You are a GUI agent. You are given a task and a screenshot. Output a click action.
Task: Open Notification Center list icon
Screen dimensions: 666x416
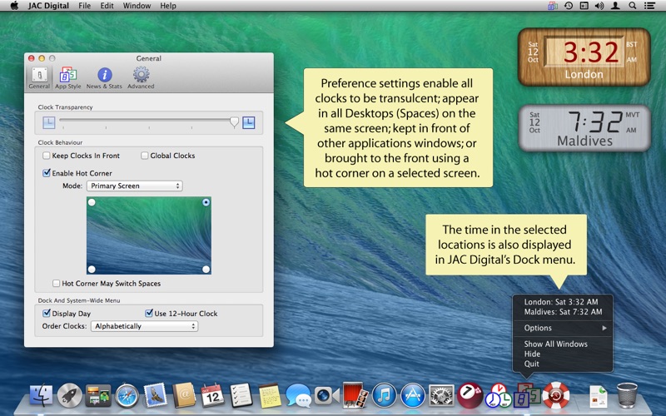click(x=649, y=6)
